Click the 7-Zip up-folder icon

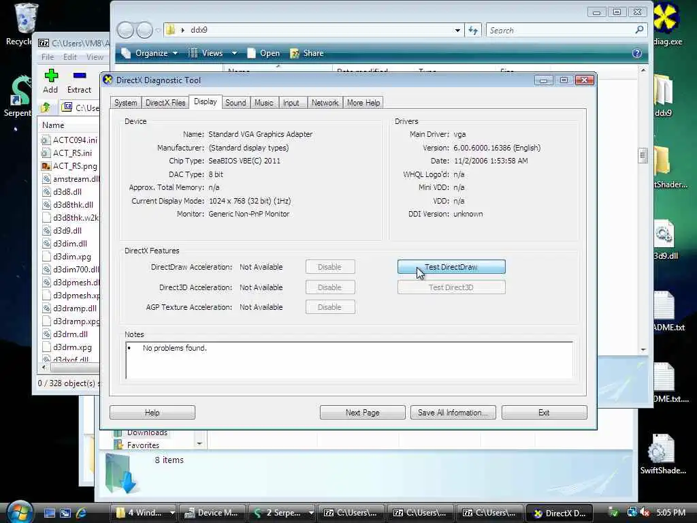point(46,107)
